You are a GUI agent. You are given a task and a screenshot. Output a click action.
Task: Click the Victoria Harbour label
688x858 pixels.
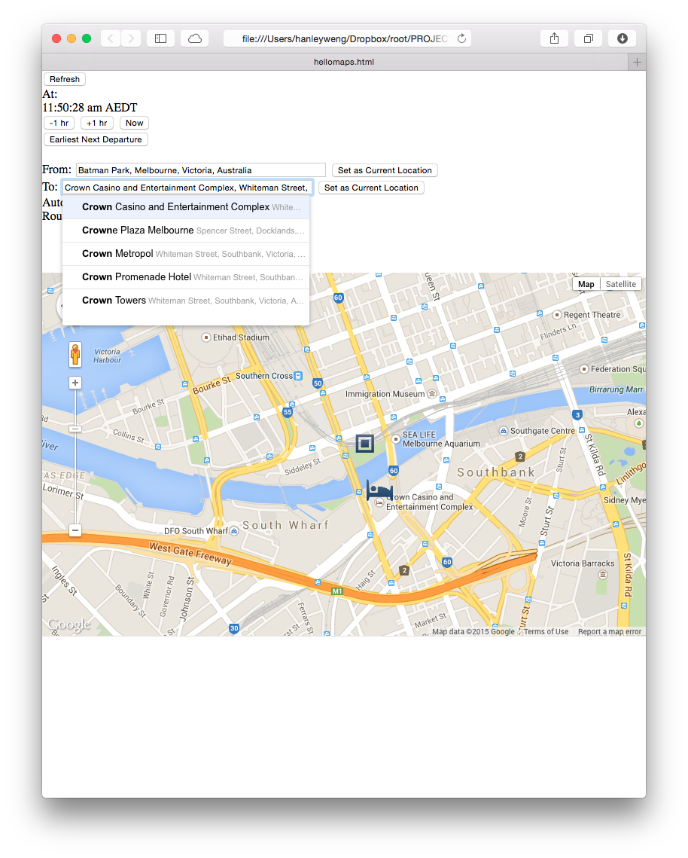pos(107,356)
